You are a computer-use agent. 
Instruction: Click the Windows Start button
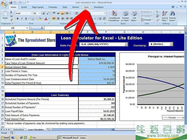tap(5, 138)
